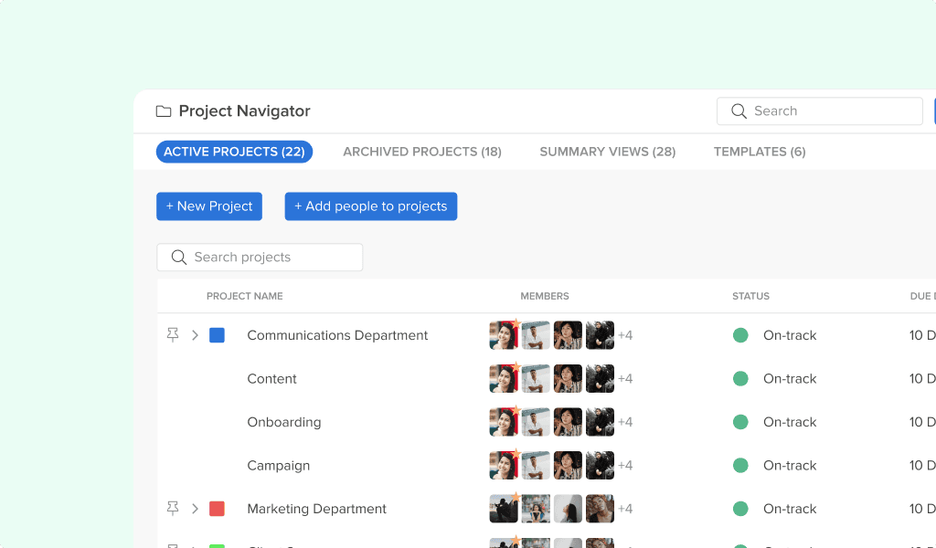The image size is (936, 548).
Task: Click second member avatar in Communications Department row
Action: pos(536,335)
